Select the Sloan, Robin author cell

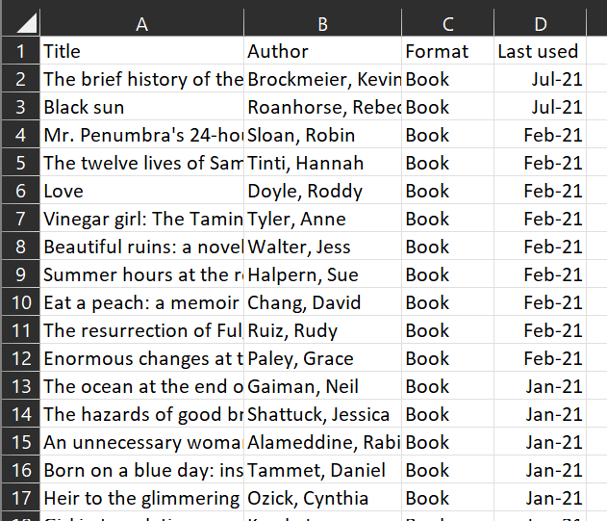(323, 135)
